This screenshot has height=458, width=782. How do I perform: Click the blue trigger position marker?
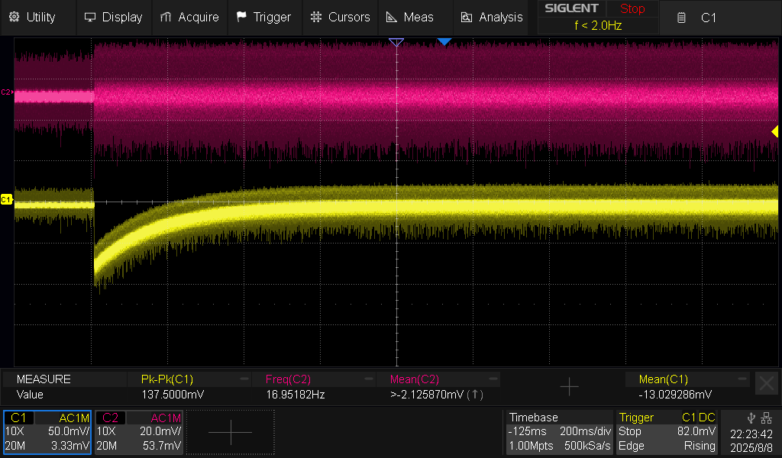click(444, 41)
